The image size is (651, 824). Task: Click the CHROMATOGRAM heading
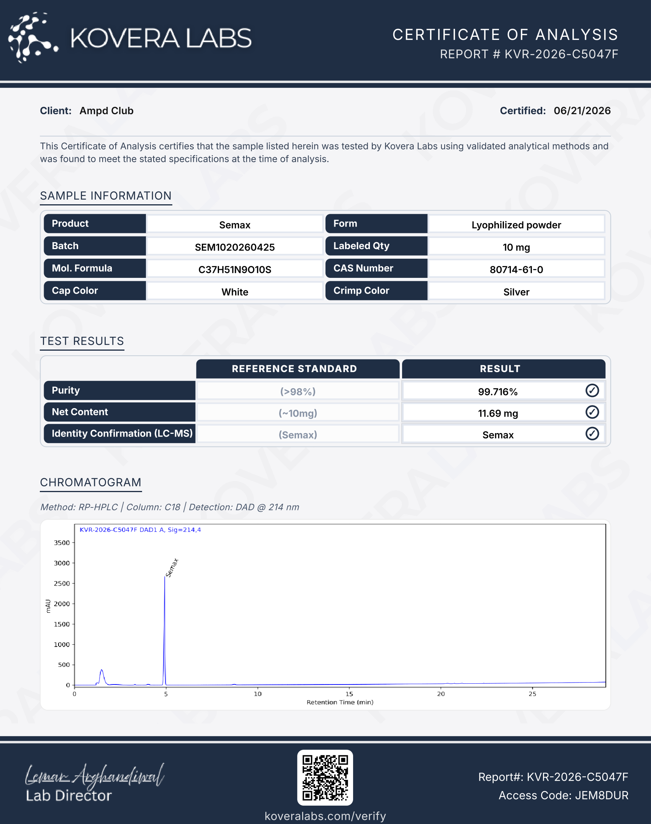coord(91,483)
